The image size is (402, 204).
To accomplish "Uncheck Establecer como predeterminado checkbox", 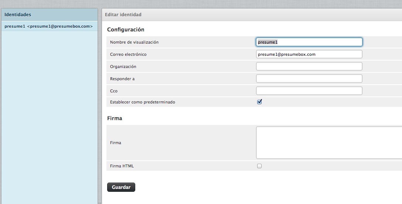I will point(259,102).
